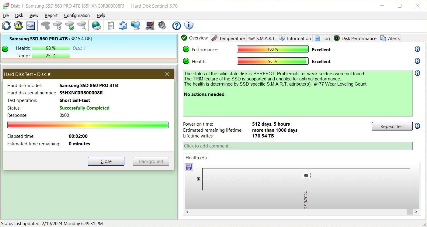The image size is (427, 227).
Task: Click the comment field to add a comment
Action: (x=298, y=146)
